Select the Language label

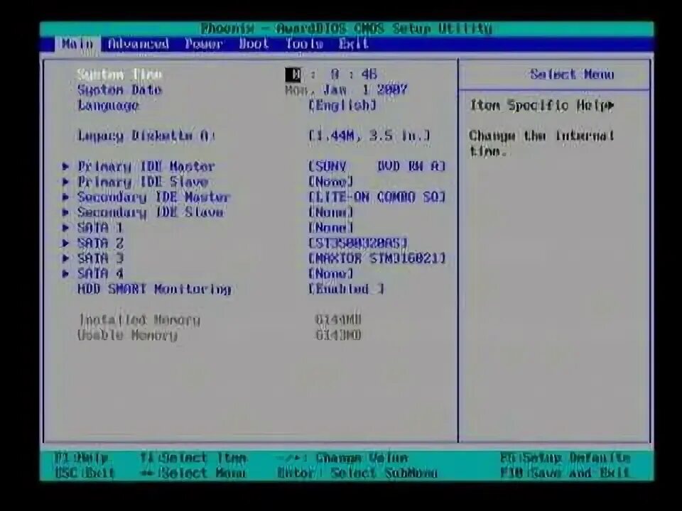tap(108, 106)
